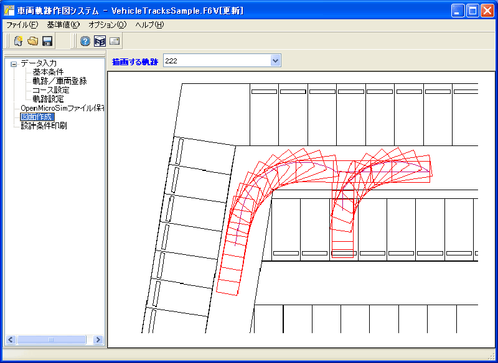This screenshot has height=363, width=498.
Task: Click the tree panel horizontal scrollbar thumb
Action: tap(51, 340)
